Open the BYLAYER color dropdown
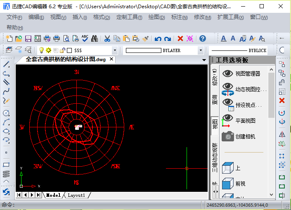The width and height of the screenshot is (291, 210). tap(201, 50)
